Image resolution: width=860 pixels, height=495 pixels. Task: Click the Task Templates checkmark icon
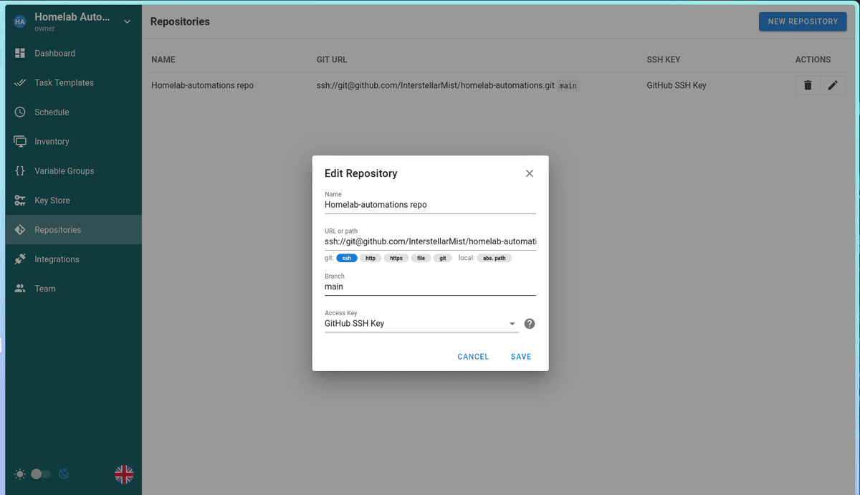[20, 82]
